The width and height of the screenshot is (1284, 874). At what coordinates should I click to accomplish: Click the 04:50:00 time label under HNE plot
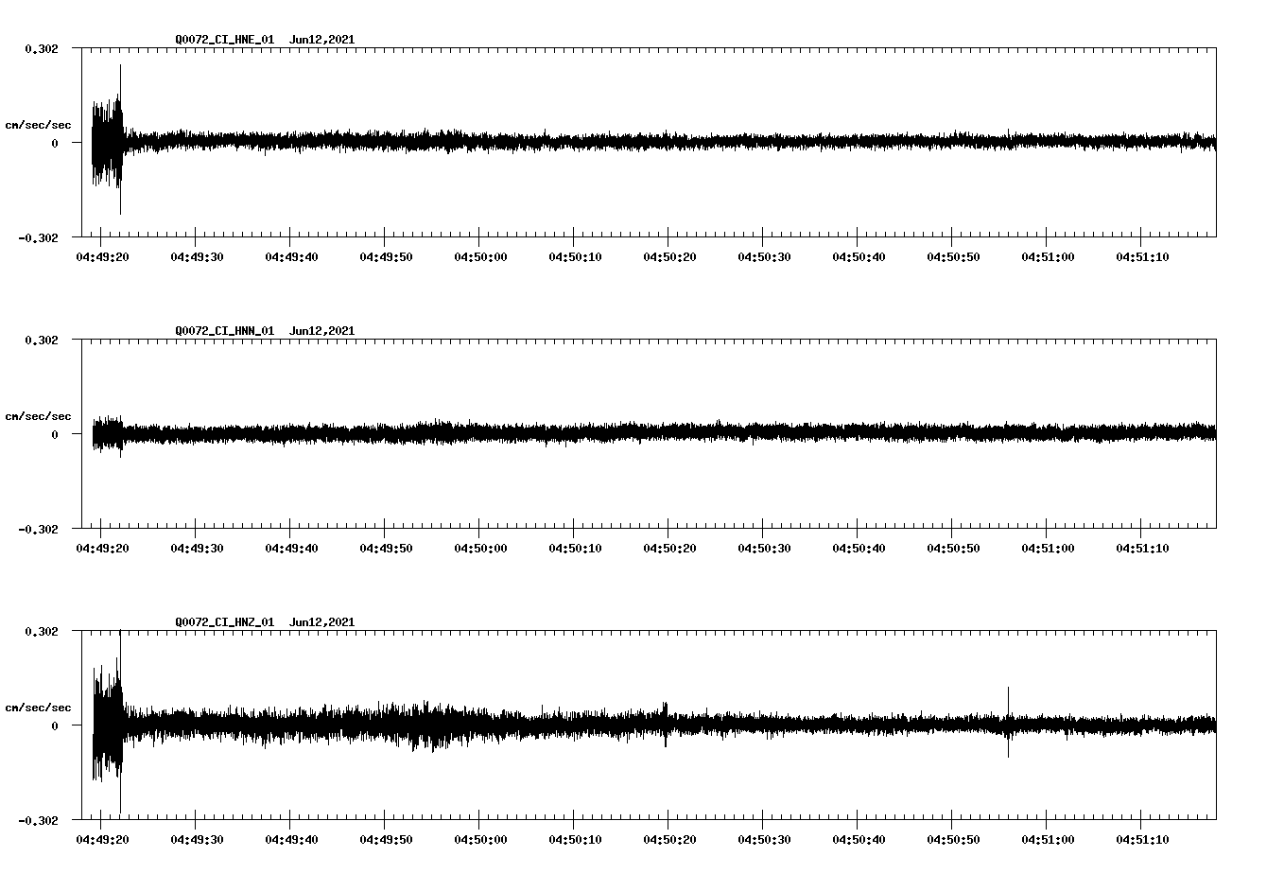pos(480,257)
